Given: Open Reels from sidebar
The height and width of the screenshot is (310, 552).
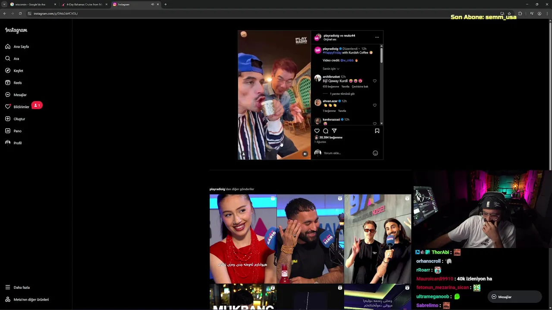Looking at the screenshot, I should [x=14, y=83].
